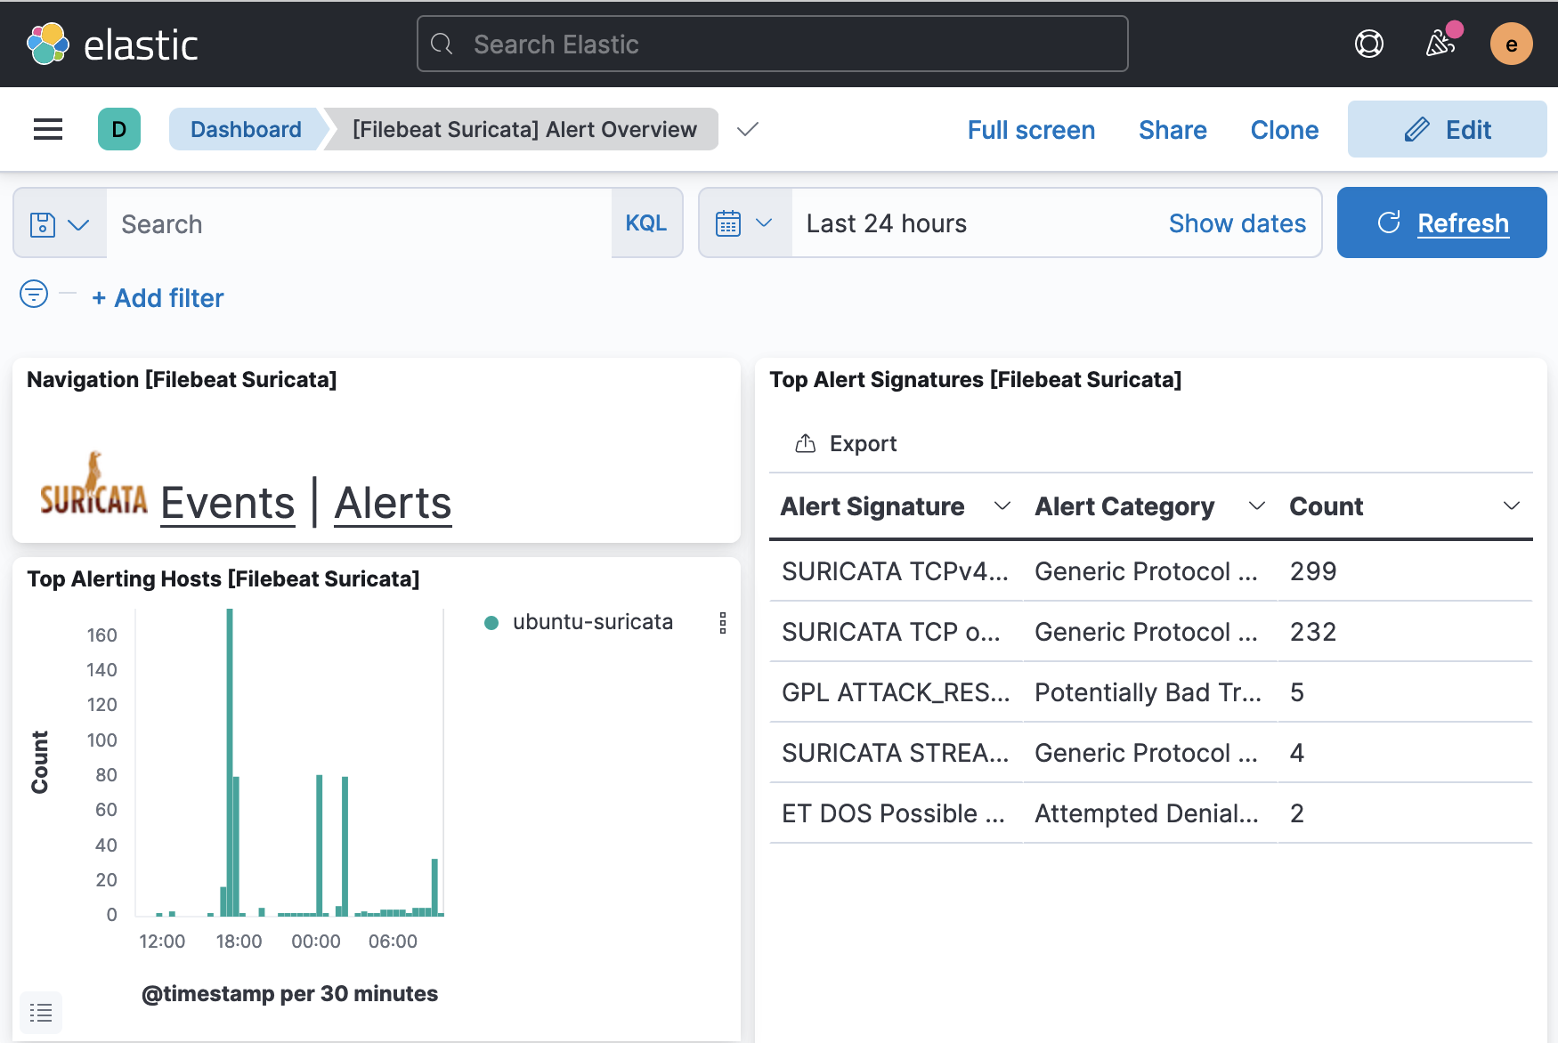Open the saved query menu
The width and height of the screenshot is (1558, 1043).
point(60,223)
